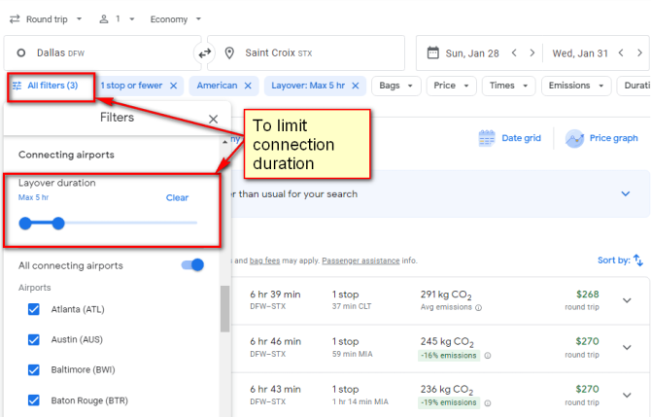This screenshot has width=651, height=417.
Task: Swap origin and destination airports icon
Action: pos(204,53)
